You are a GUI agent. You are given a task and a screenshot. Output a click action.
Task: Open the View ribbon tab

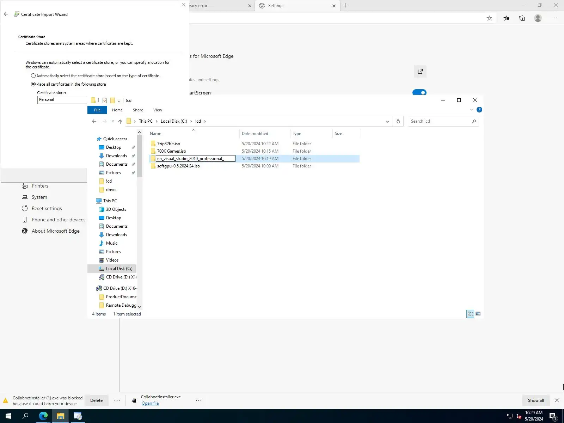pyautogui.click(x=158, y=110)
